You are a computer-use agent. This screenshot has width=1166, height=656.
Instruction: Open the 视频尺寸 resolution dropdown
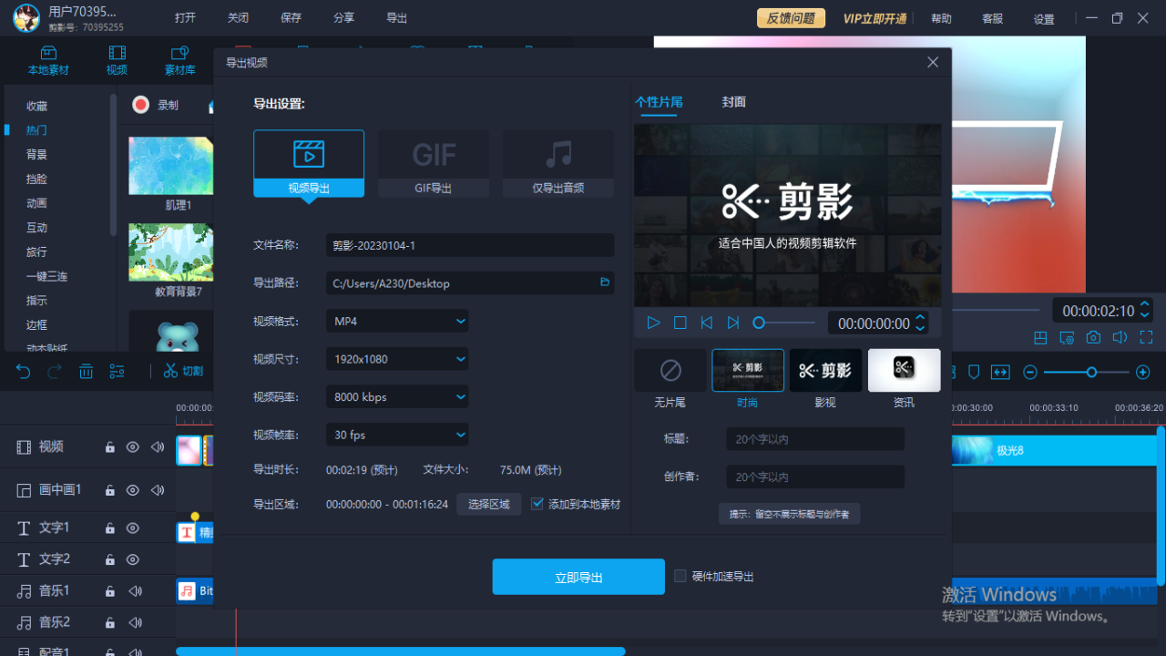396,359
